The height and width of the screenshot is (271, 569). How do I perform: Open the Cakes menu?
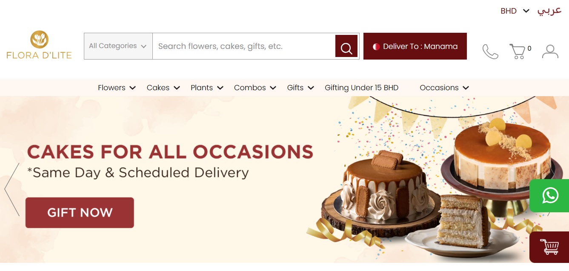pos(163,88)
